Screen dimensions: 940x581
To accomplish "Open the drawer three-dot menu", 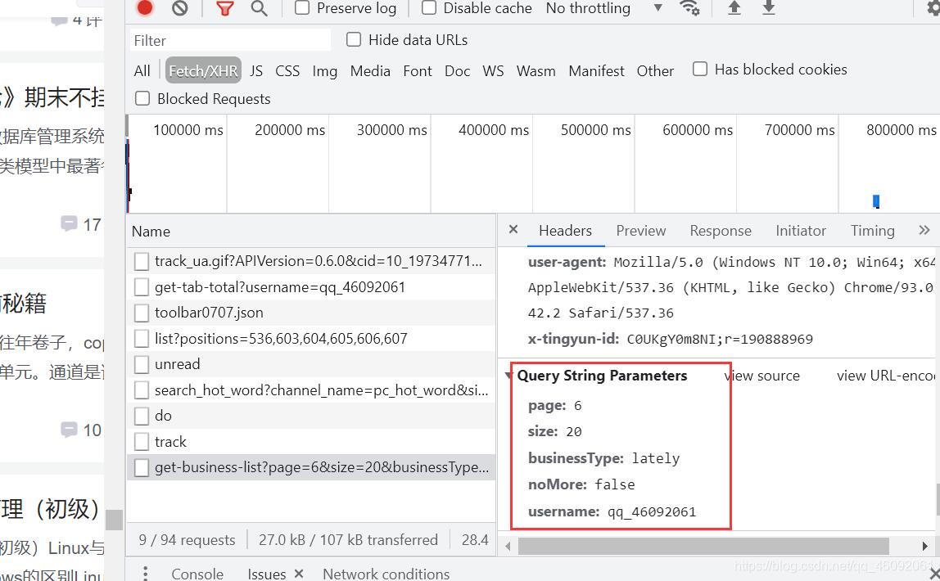I will click(145, 573).
